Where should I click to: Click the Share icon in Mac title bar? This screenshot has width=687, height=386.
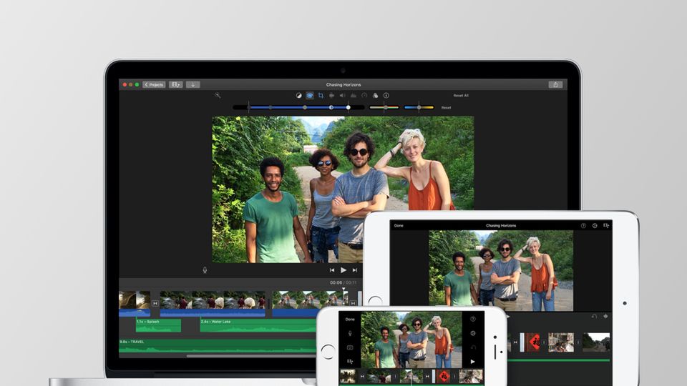(x=555, y=84)
